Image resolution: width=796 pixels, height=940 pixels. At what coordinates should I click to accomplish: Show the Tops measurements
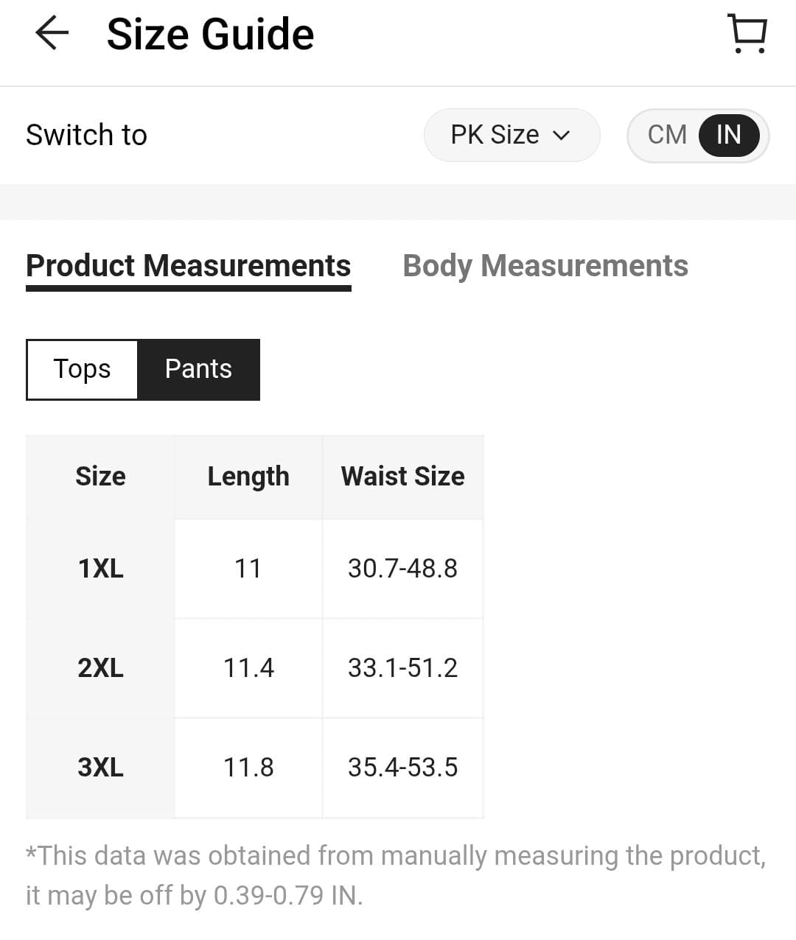82,369
